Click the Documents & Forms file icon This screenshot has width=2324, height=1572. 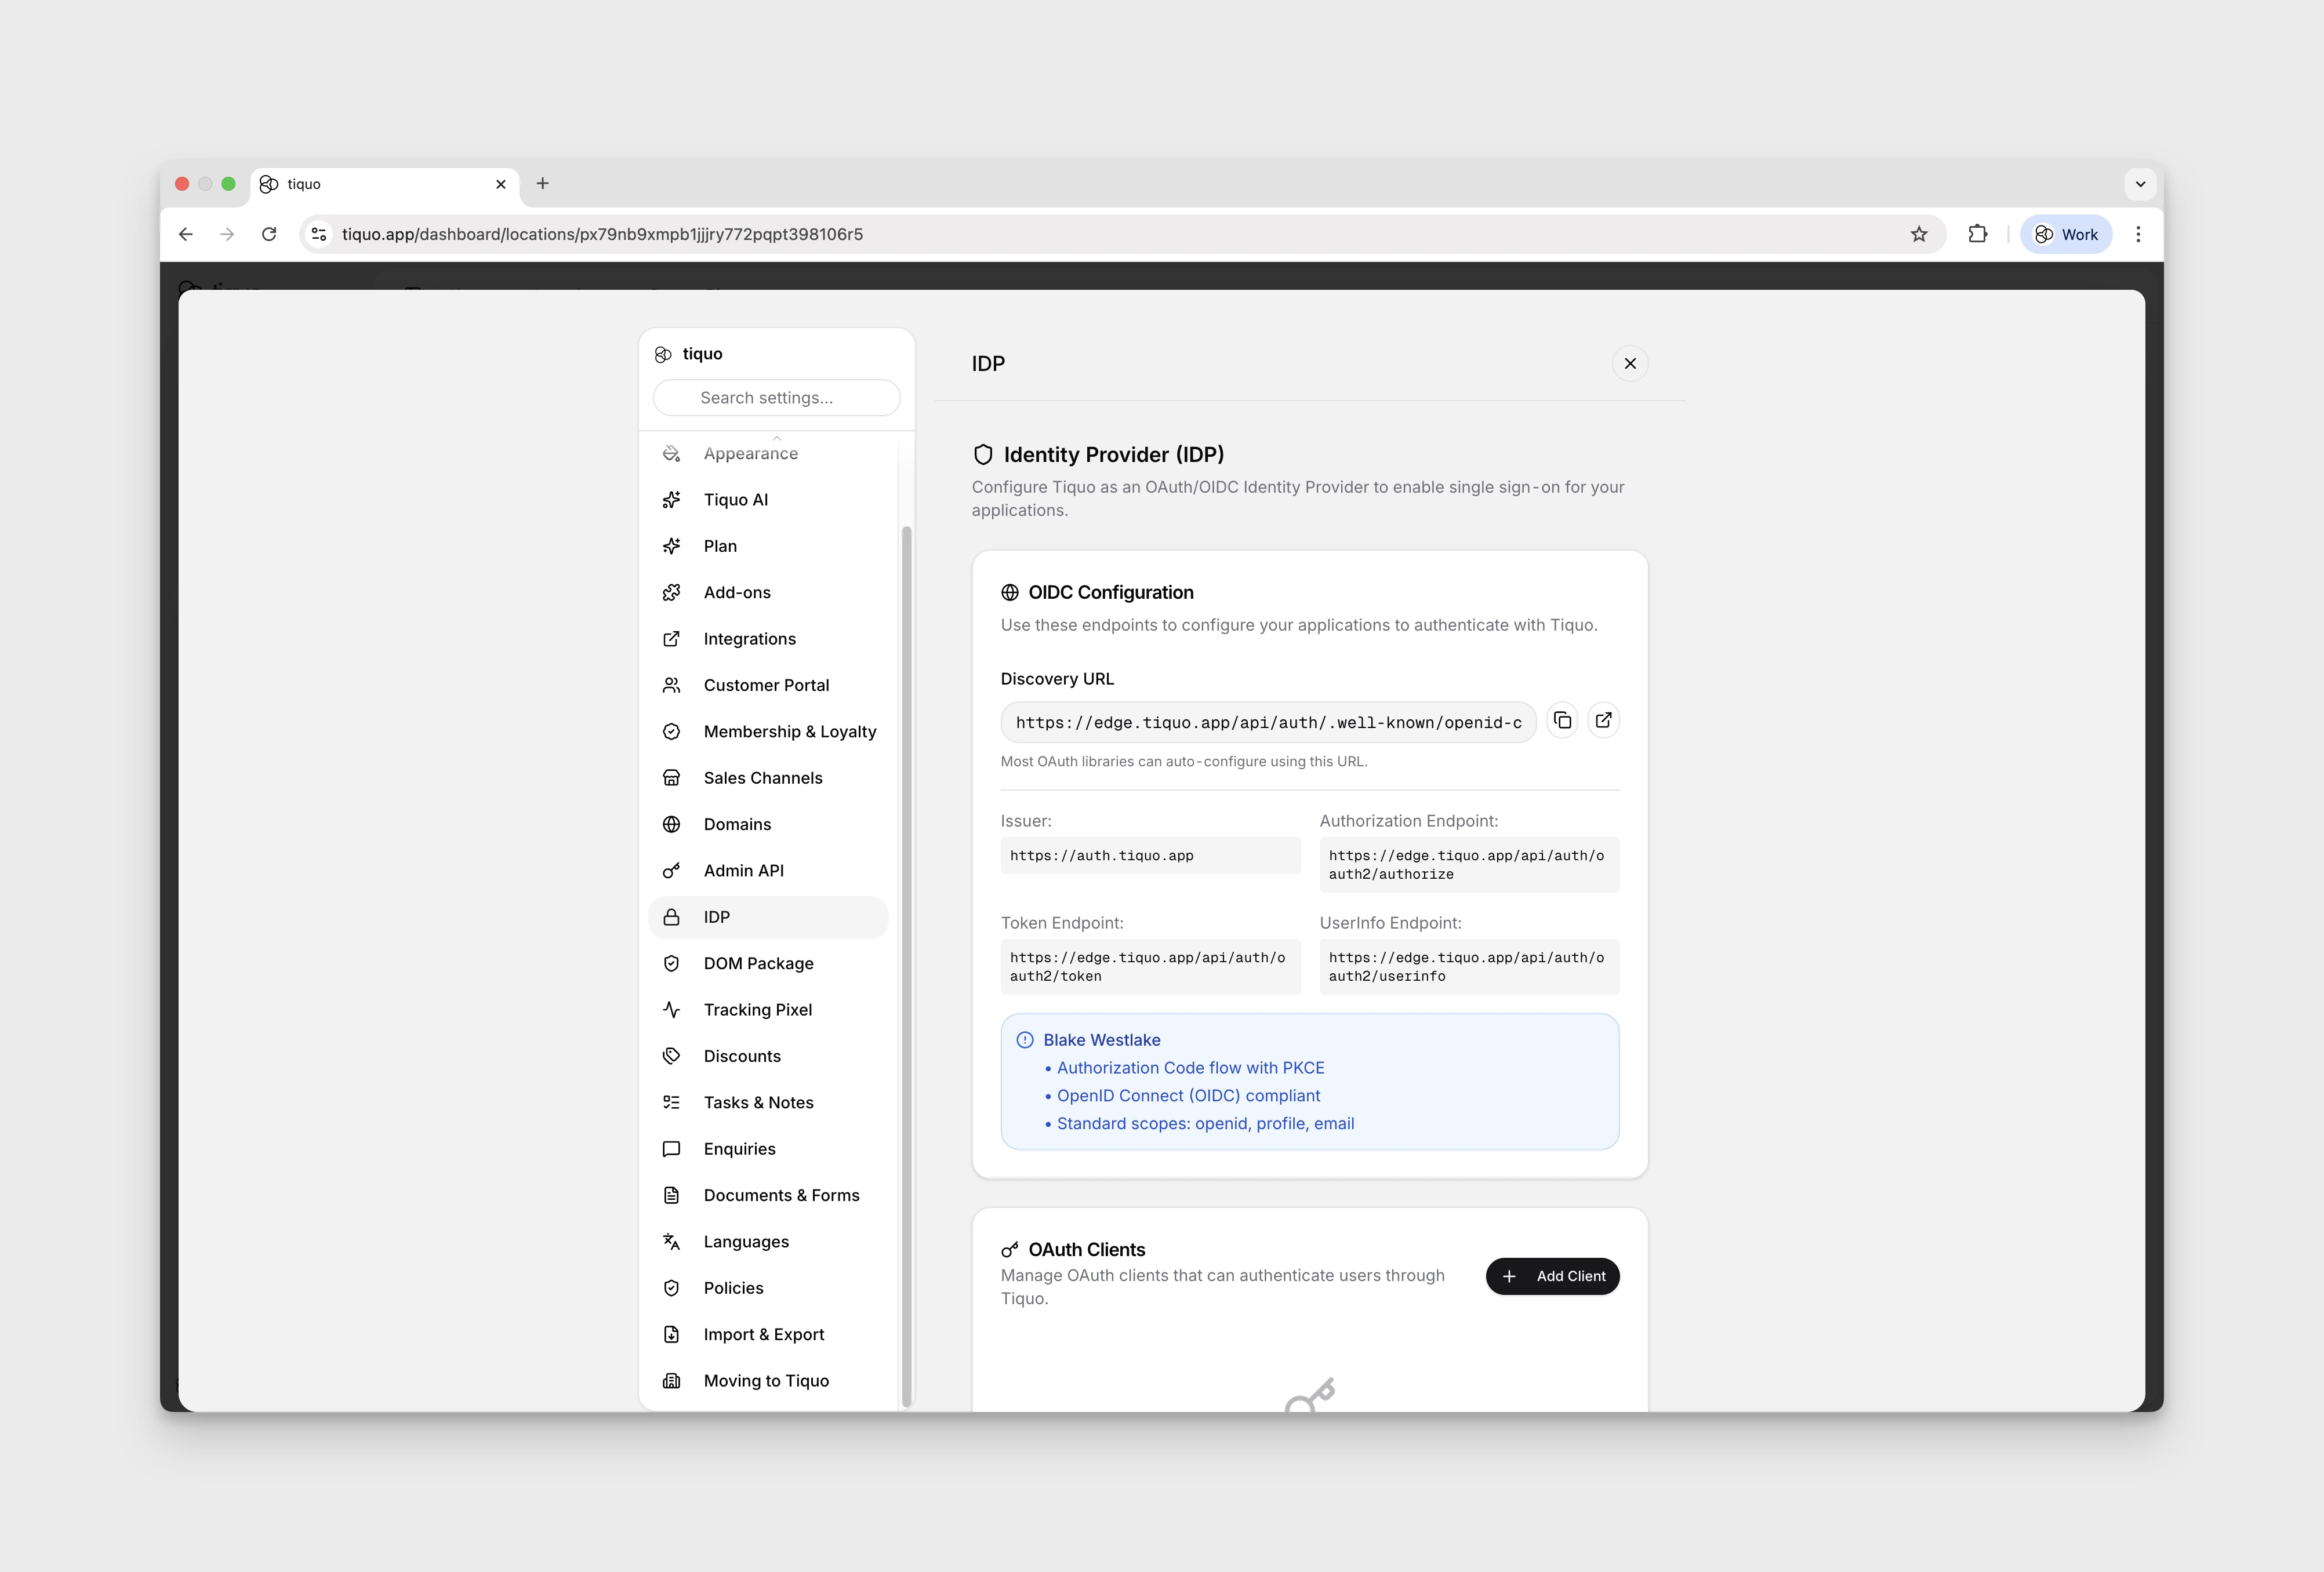(671, 1195)
